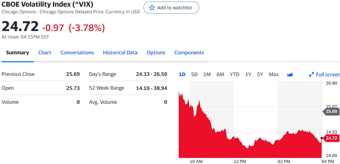Click the star icon in Add to watchlist
Viewport: 340px width, 164px height.
pyautogui.click(x=152, y=8)
